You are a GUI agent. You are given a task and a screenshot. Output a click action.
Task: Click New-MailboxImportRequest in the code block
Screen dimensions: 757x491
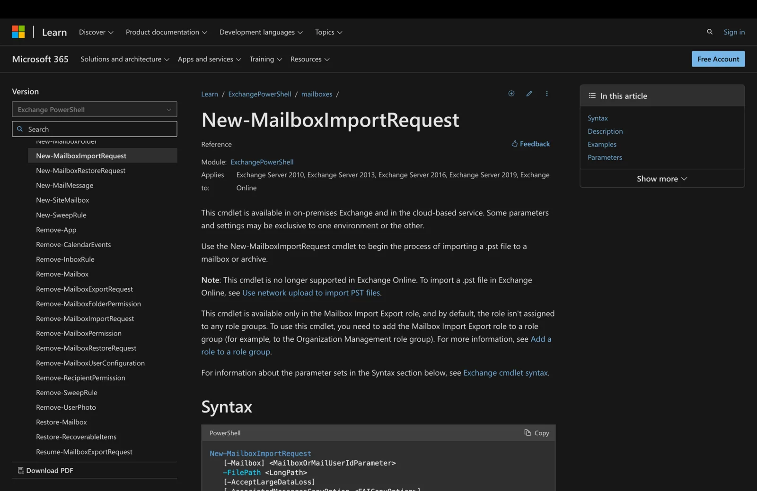coord(260,453)
